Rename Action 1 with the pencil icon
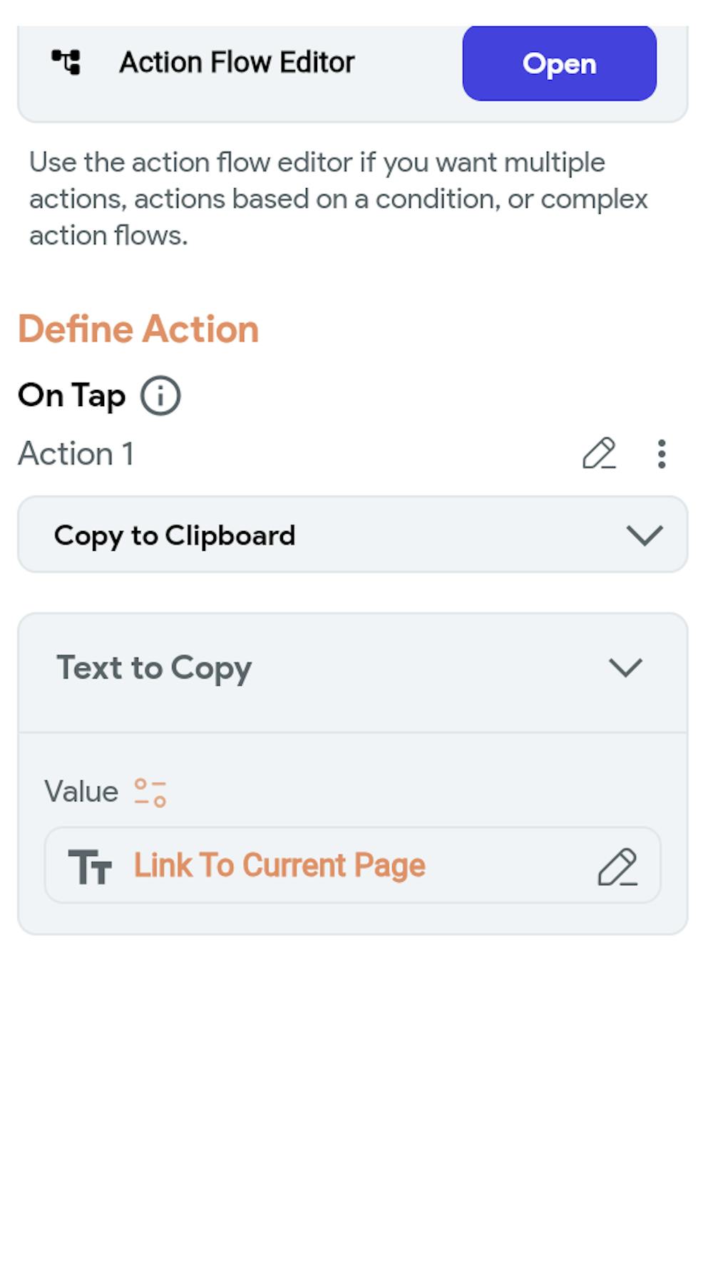Image resolution: width=713 pixels, height=1270 pixels. coord(599,453)
